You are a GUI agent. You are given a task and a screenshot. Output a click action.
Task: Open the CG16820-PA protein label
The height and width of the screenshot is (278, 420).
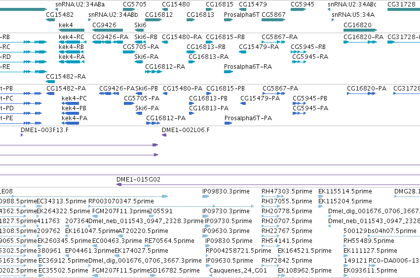367,88
